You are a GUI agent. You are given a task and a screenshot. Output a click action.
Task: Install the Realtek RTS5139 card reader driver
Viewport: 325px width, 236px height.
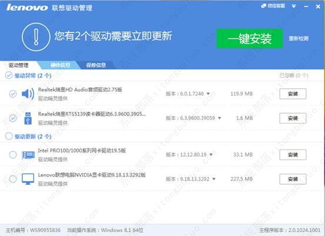pyautogui.click(x=293, y=118)
